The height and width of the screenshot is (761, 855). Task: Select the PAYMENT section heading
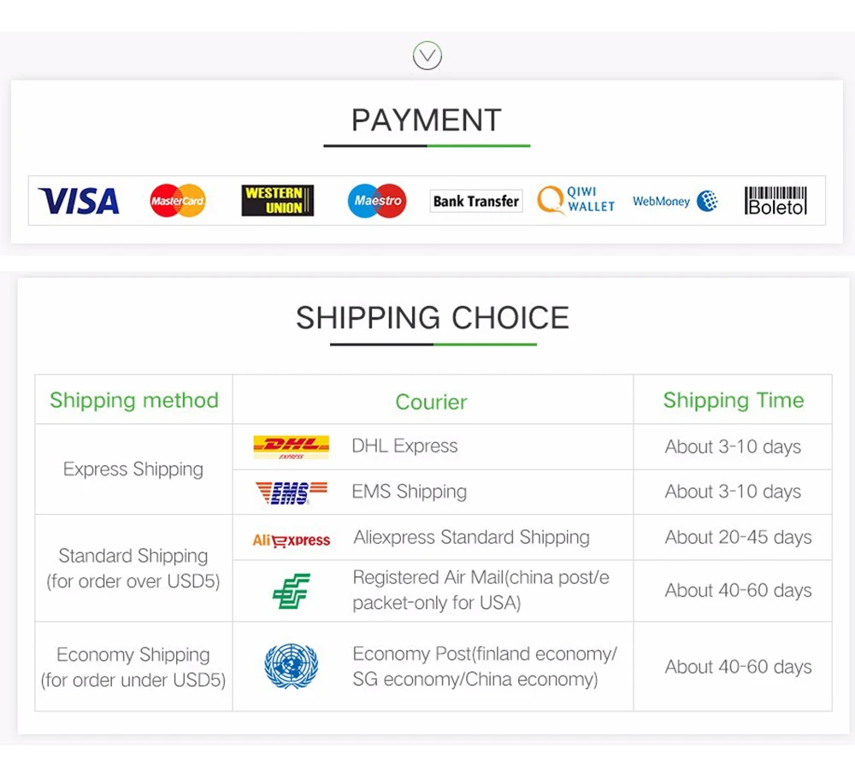pyautogui.click(x=427, y=120)
